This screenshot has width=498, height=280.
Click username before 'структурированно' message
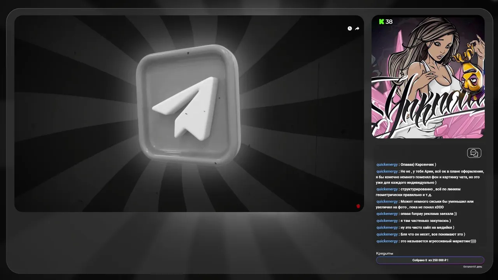pos(387,189)
